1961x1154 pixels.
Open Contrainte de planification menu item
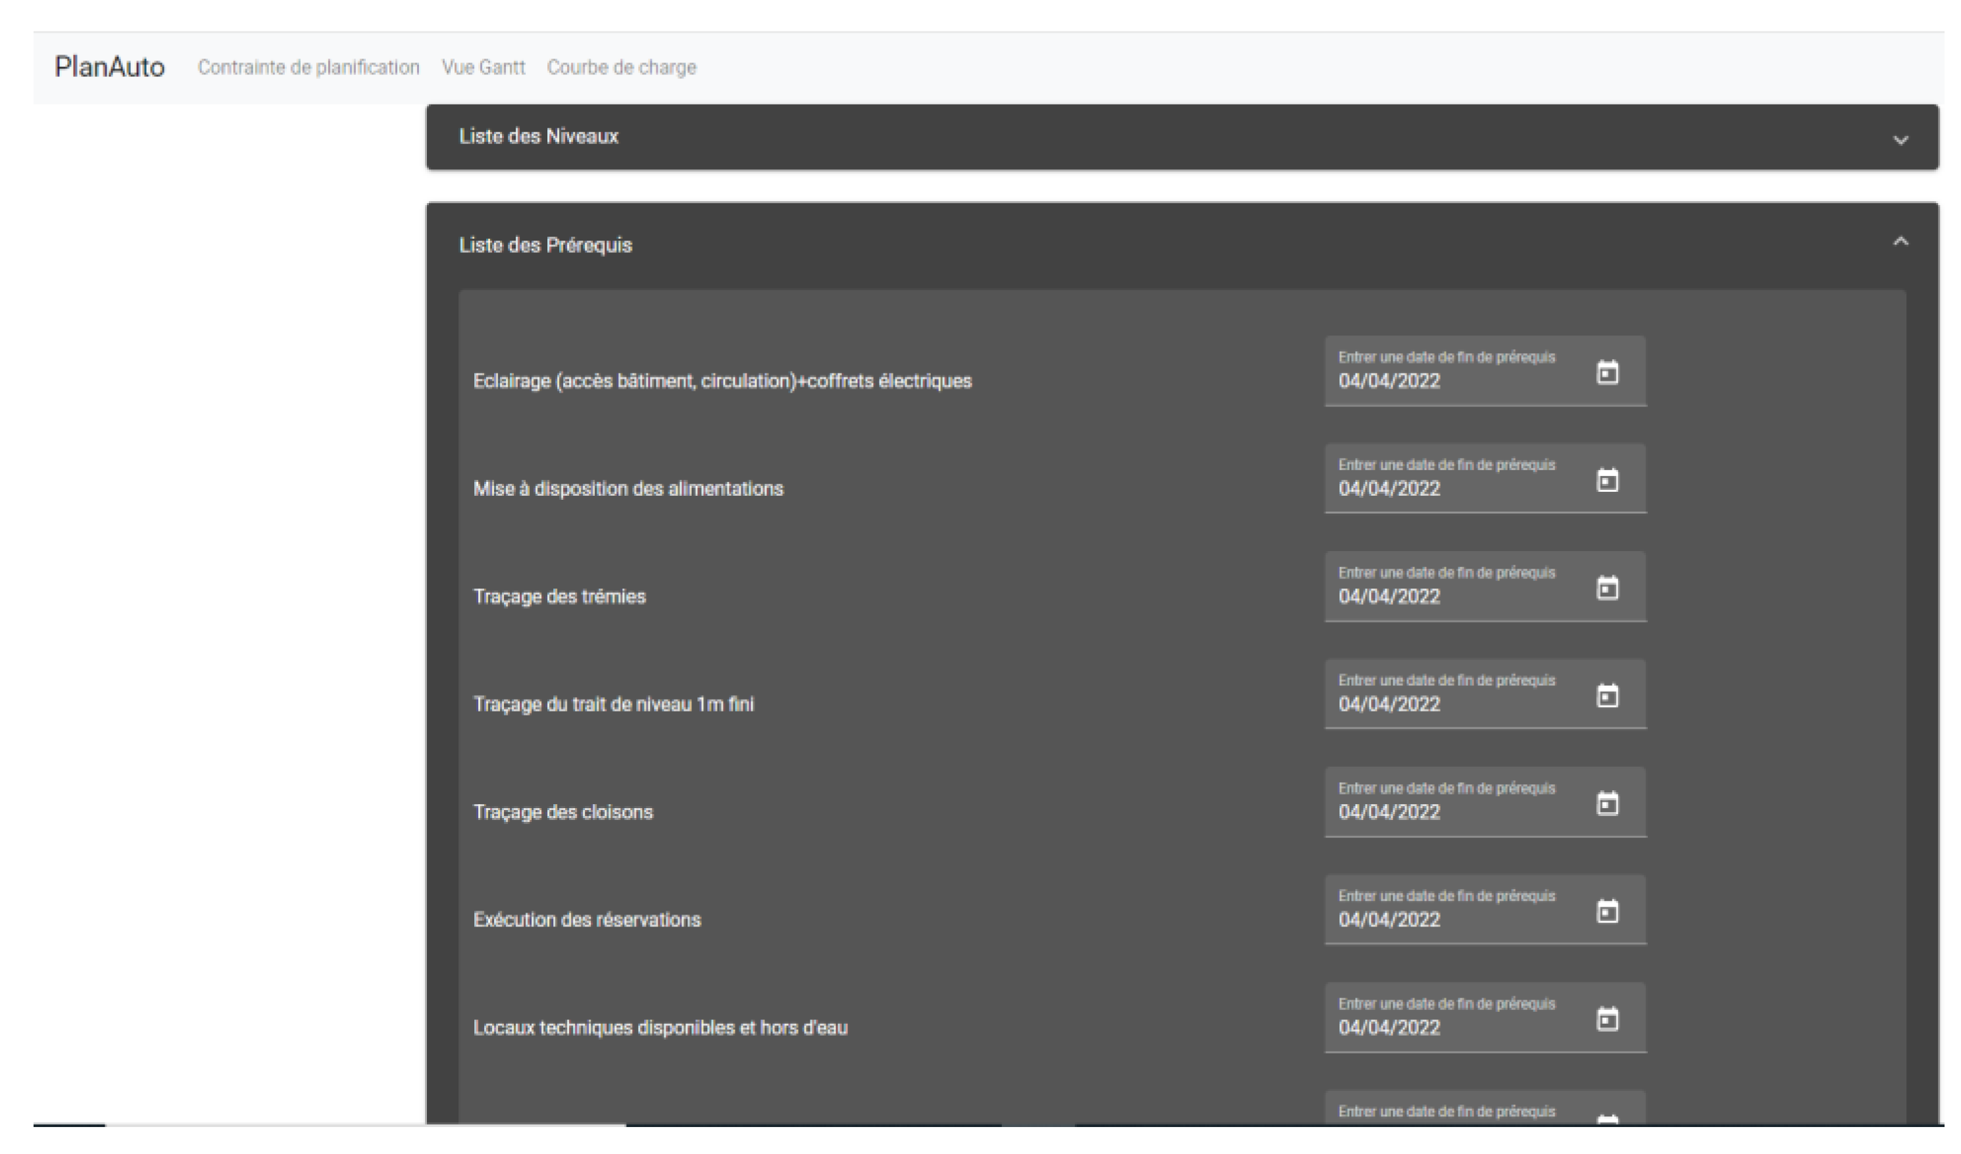click(x=308, y=68)
